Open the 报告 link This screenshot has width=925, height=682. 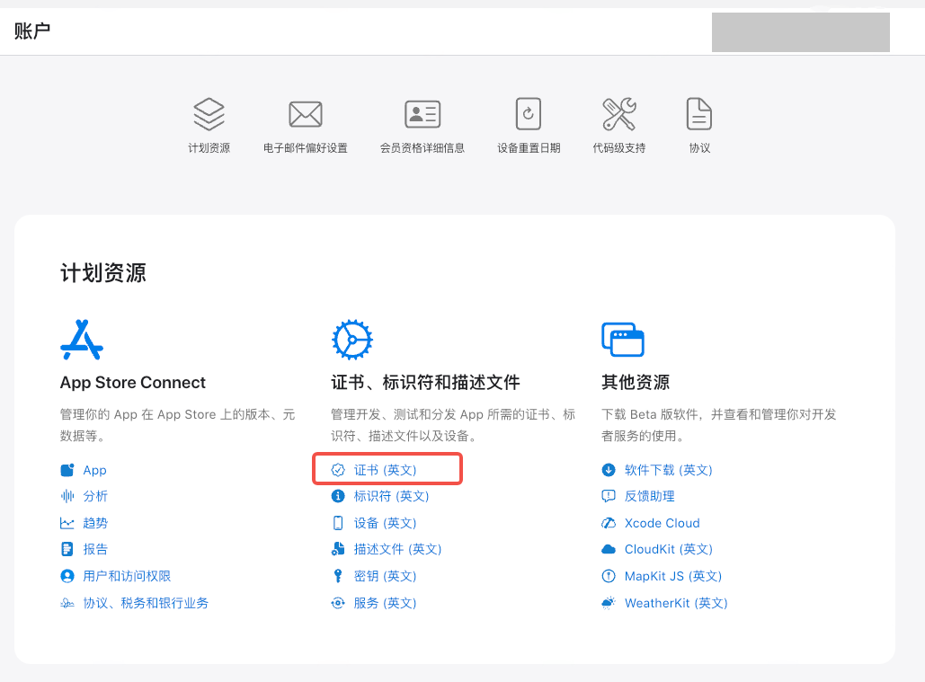tap(95, 549)
